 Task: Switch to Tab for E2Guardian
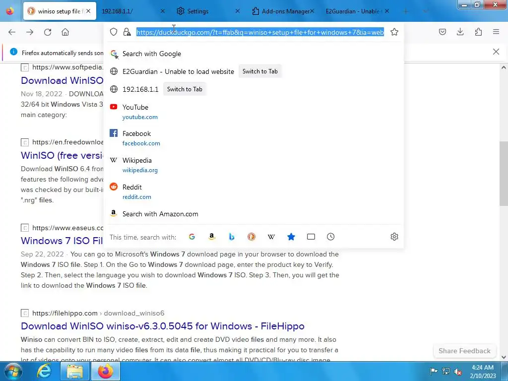pos(260,71)
